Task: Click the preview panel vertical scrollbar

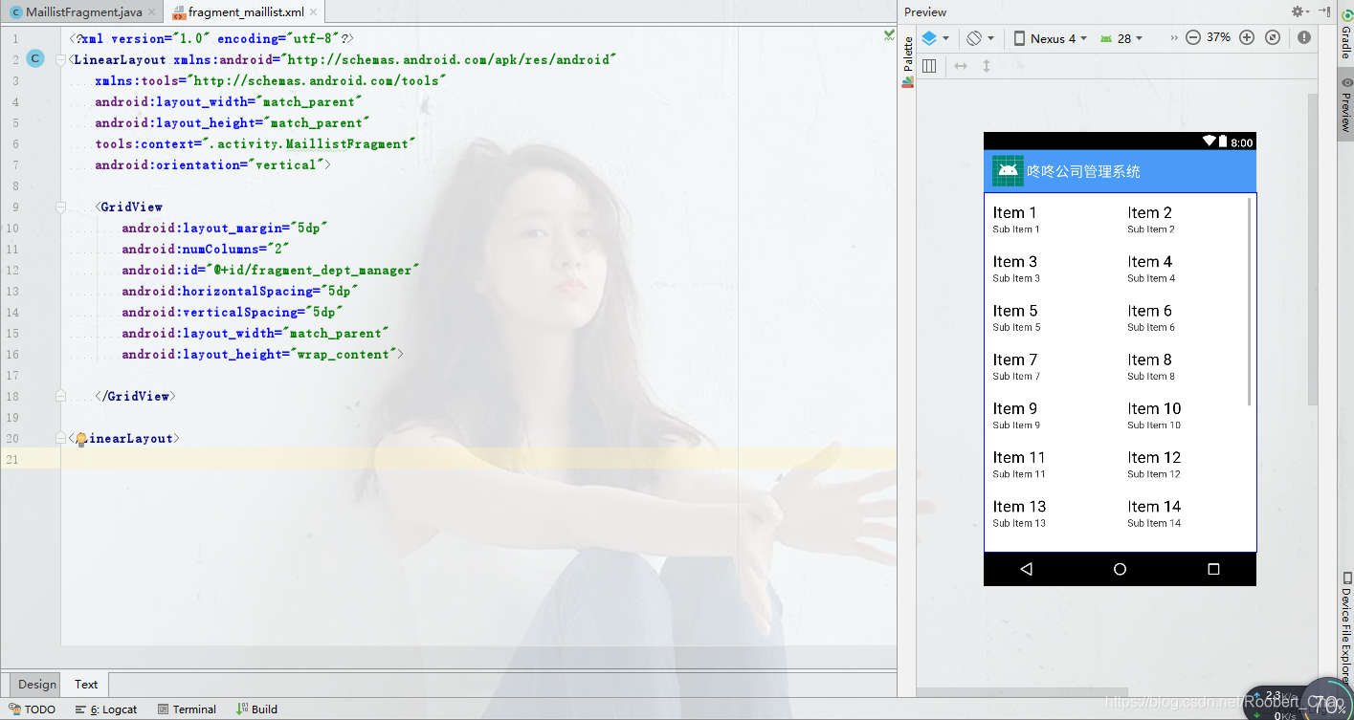Action: click(x=1314, y=249)
